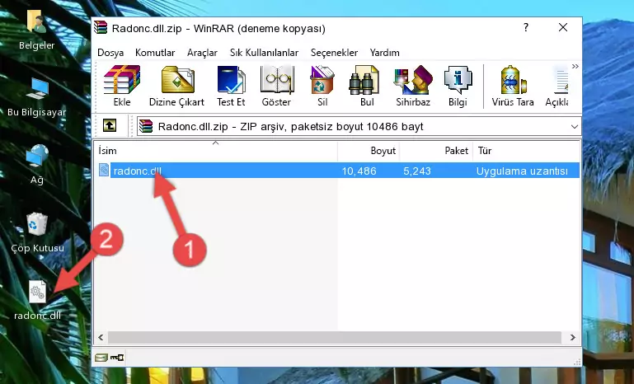This screenshot has height=384, width=634.
Task: Click the archive address bar field
Action: point(359,127)
